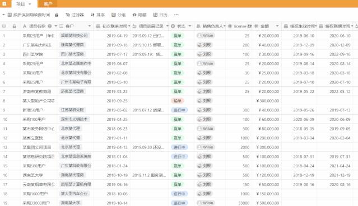Screen dimensions: 358x206
Task: Click the 输单 status tag in row 8
Action: (x=178, y=101)
